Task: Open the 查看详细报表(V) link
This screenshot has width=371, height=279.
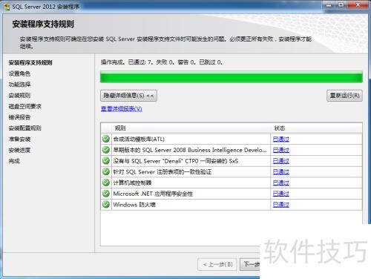Action: point(122,108)
